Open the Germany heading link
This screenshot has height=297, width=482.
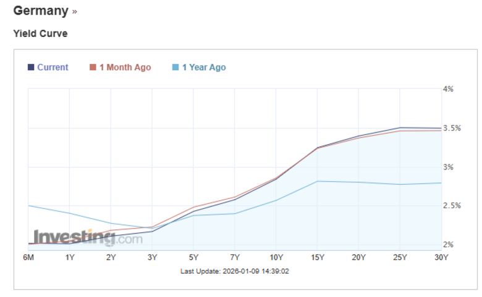(x=40, y=11)
